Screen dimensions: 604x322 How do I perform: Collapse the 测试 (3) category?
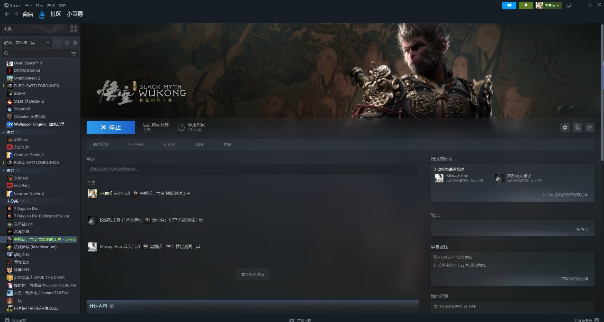(x=4, y=170)
